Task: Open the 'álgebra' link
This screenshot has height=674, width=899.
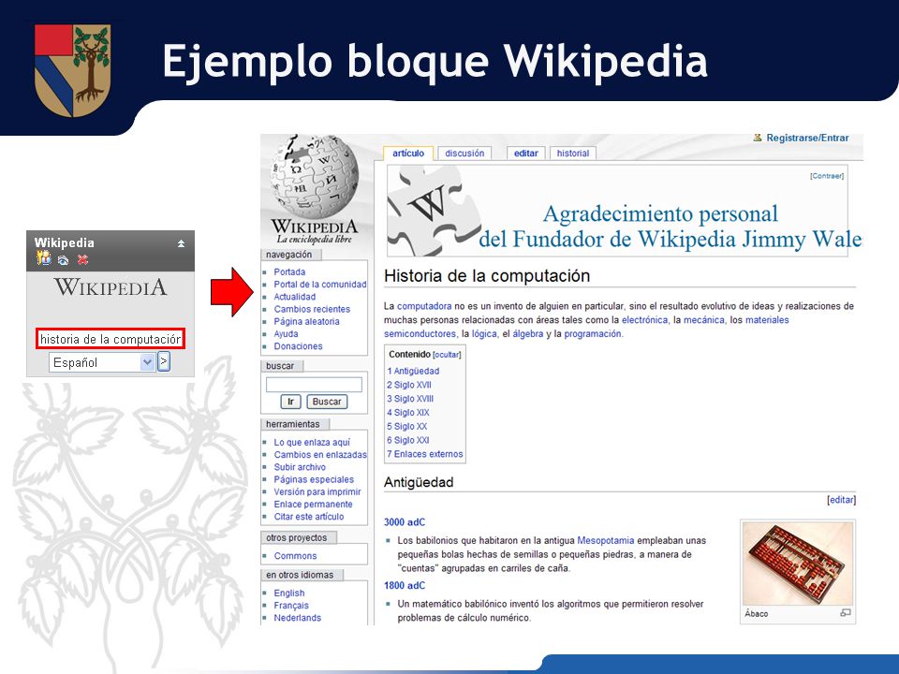Action: tap(527, 333)
